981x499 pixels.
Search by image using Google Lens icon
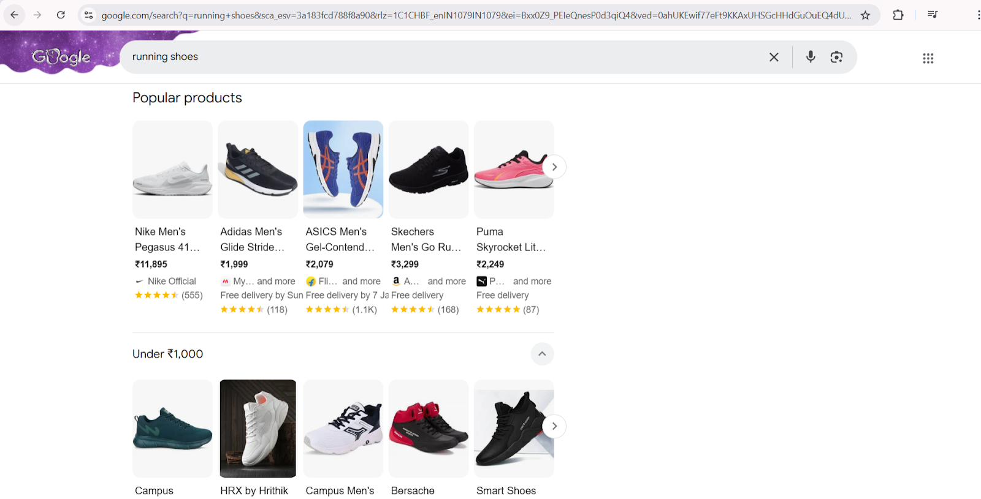[x=836, y=57]
